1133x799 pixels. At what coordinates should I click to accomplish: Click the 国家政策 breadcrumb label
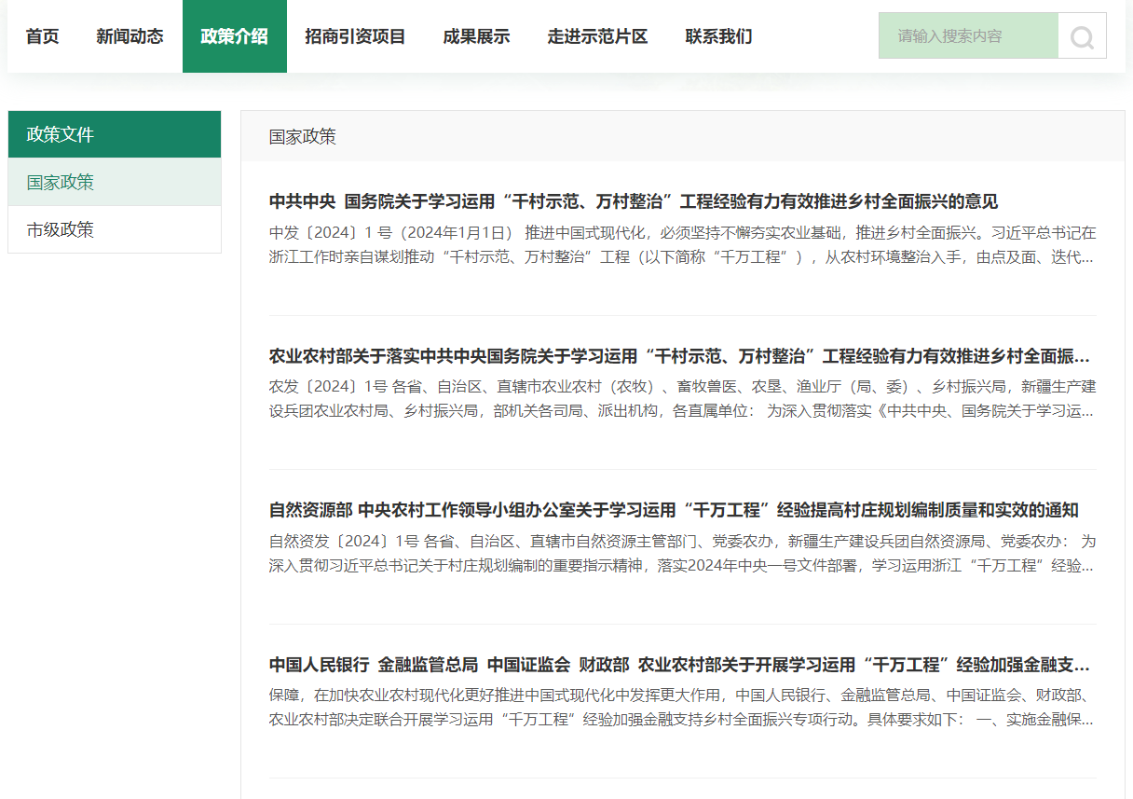coord(301,136)
